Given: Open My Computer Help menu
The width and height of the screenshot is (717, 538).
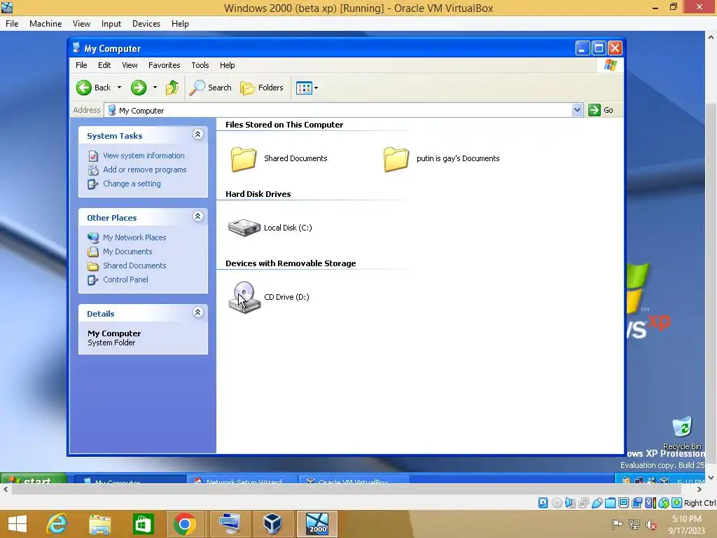Looking at the screenshot, I should point(228,65).
